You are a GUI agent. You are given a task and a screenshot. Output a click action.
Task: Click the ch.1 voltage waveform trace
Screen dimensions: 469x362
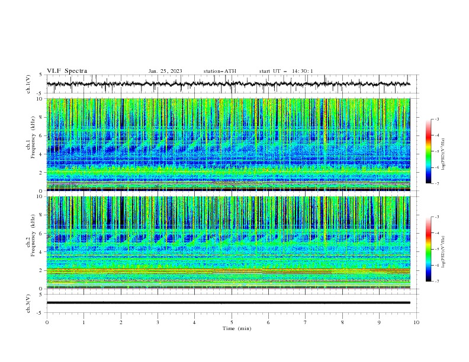click(x=228, y=84)
